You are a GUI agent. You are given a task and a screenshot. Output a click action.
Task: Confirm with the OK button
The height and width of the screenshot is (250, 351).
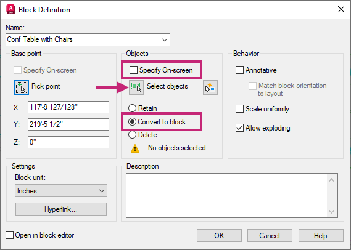tap(219, 235)
